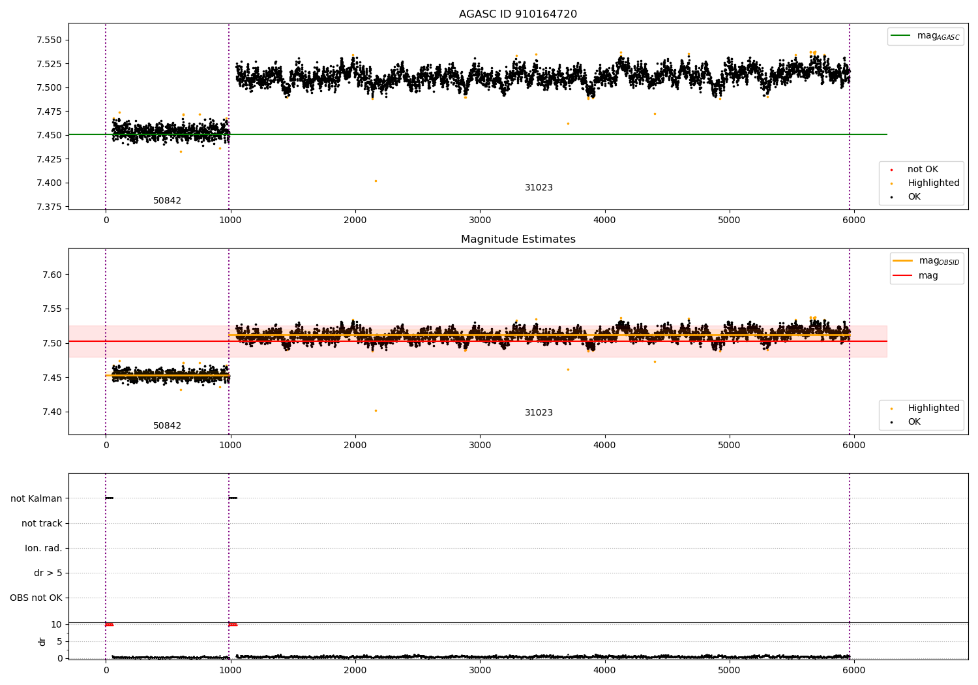The image size is (978, 685).
Task: Click the mag AGASC legend label
Action: [938, 36]
